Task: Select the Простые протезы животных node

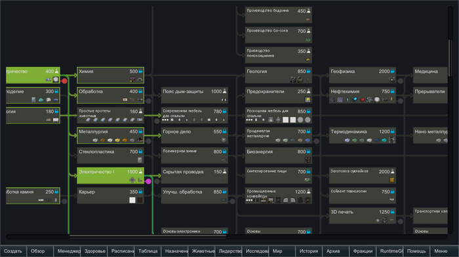Action: tap(110, 115)
